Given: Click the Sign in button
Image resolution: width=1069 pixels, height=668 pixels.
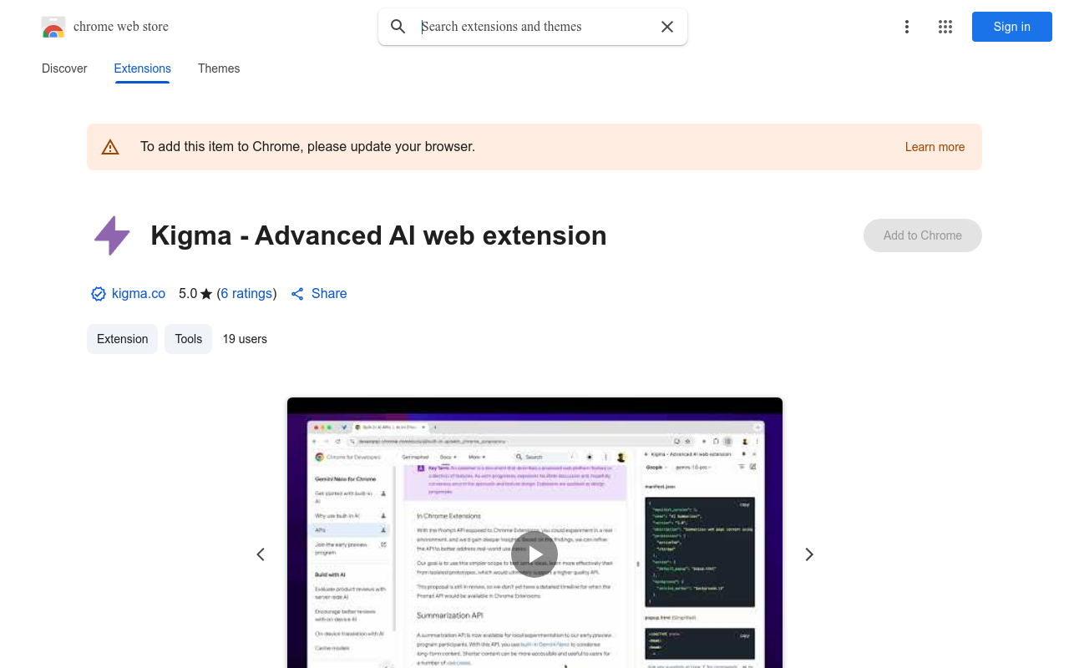Looking at the screenshot, I should pos(1012,27).
